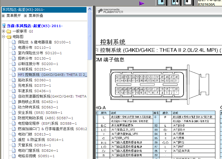
Task: Open 电控稳定程序 (ESP)系统 SD588-1 document
Action: coord(47,123)
